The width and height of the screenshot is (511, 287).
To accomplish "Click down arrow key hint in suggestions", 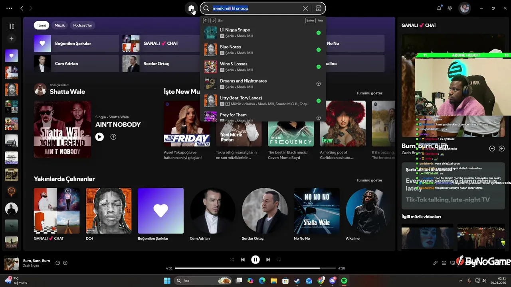I will 213,20.
